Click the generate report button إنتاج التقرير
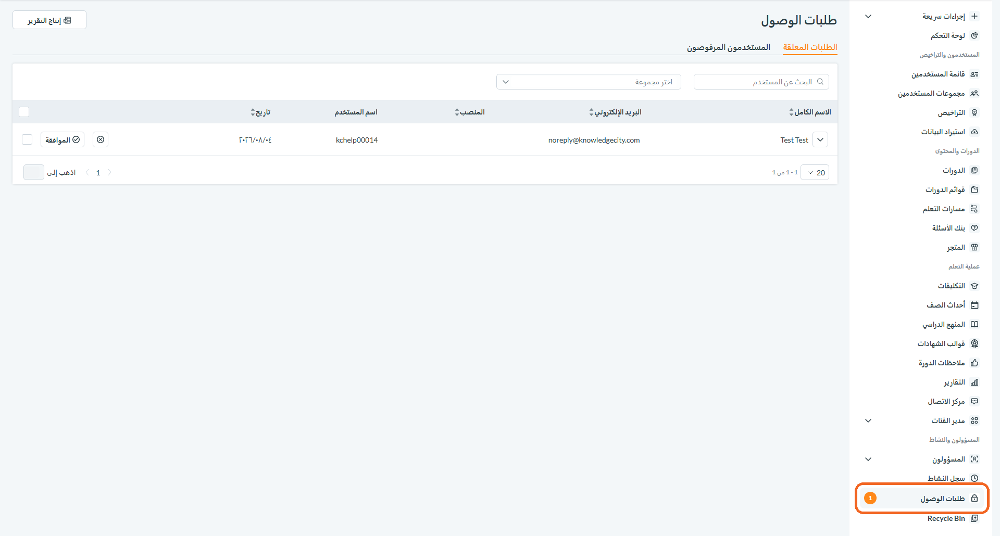 (x=49, y=20)
